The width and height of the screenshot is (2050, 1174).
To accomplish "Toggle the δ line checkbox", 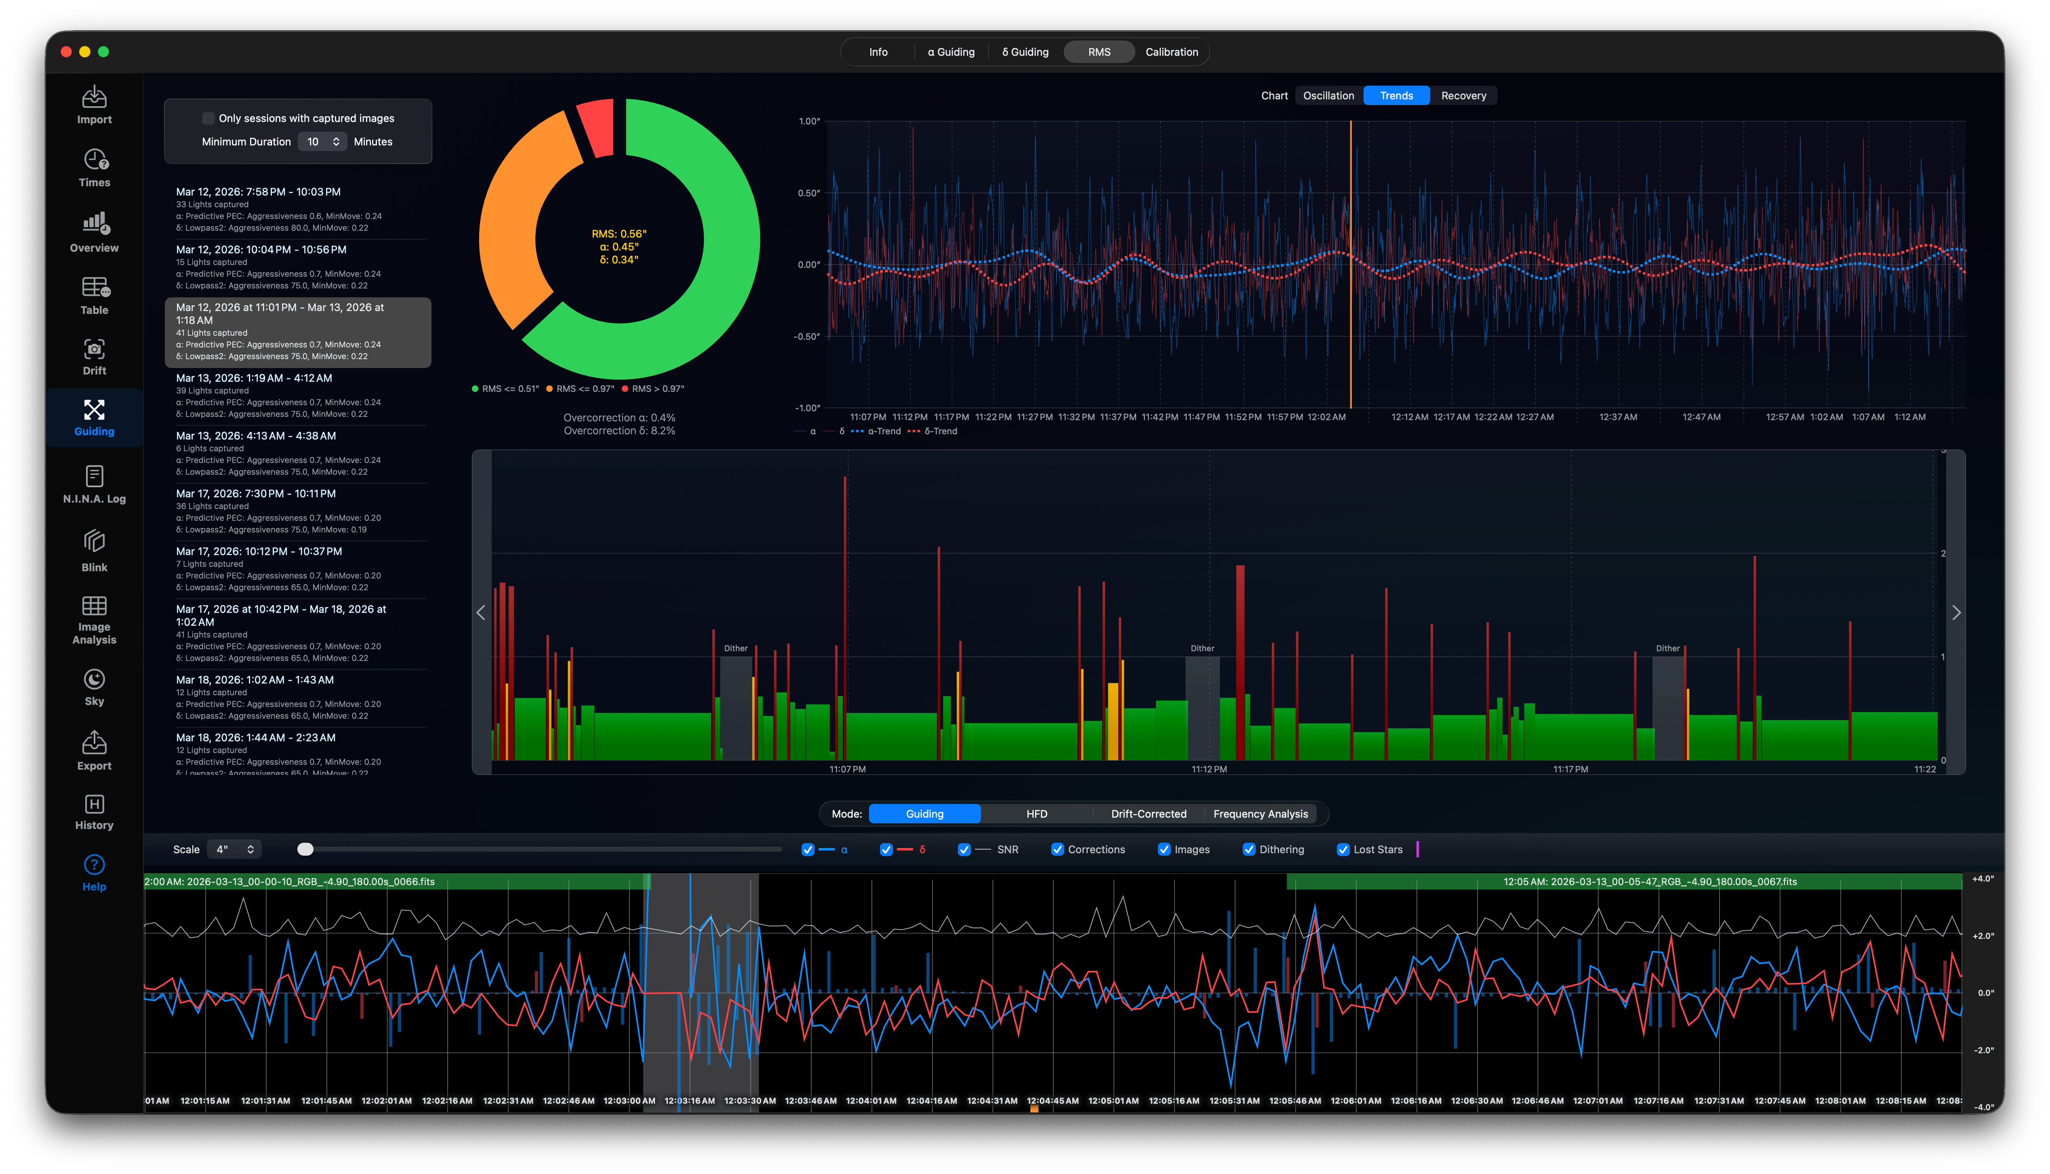I will tap(886, 850).
